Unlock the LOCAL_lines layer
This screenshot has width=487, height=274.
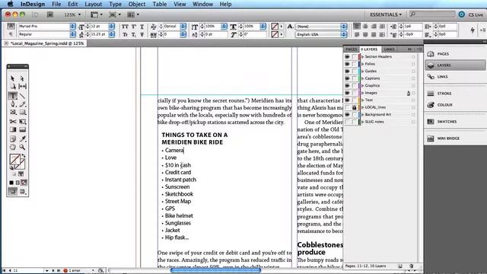pos(354,107)
